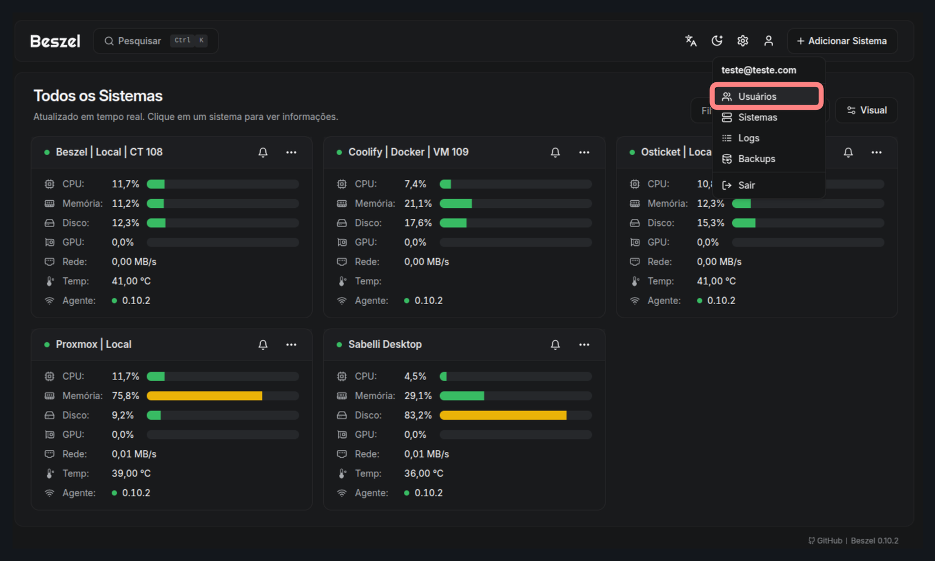Image resolution: width=935 pixels, height=561 pixels.
Task: Open alerts bell for Beszel Local CT 108
Action: [263, 152]
